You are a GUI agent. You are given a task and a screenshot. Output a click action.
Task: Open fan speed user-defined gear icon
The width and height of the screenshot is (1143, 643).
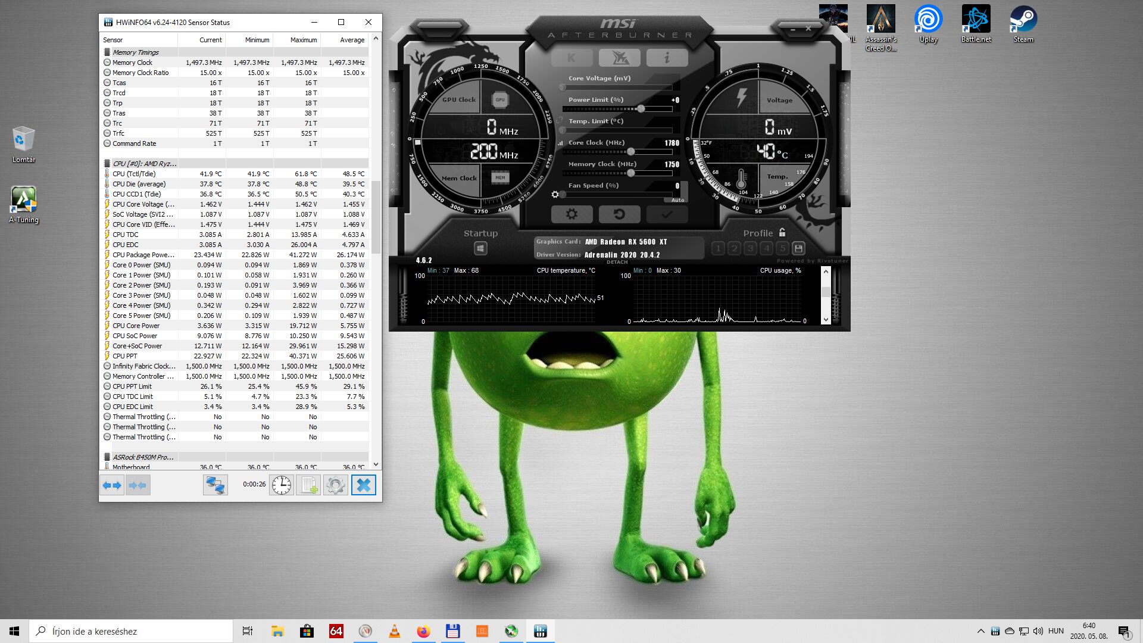(555, 195)
